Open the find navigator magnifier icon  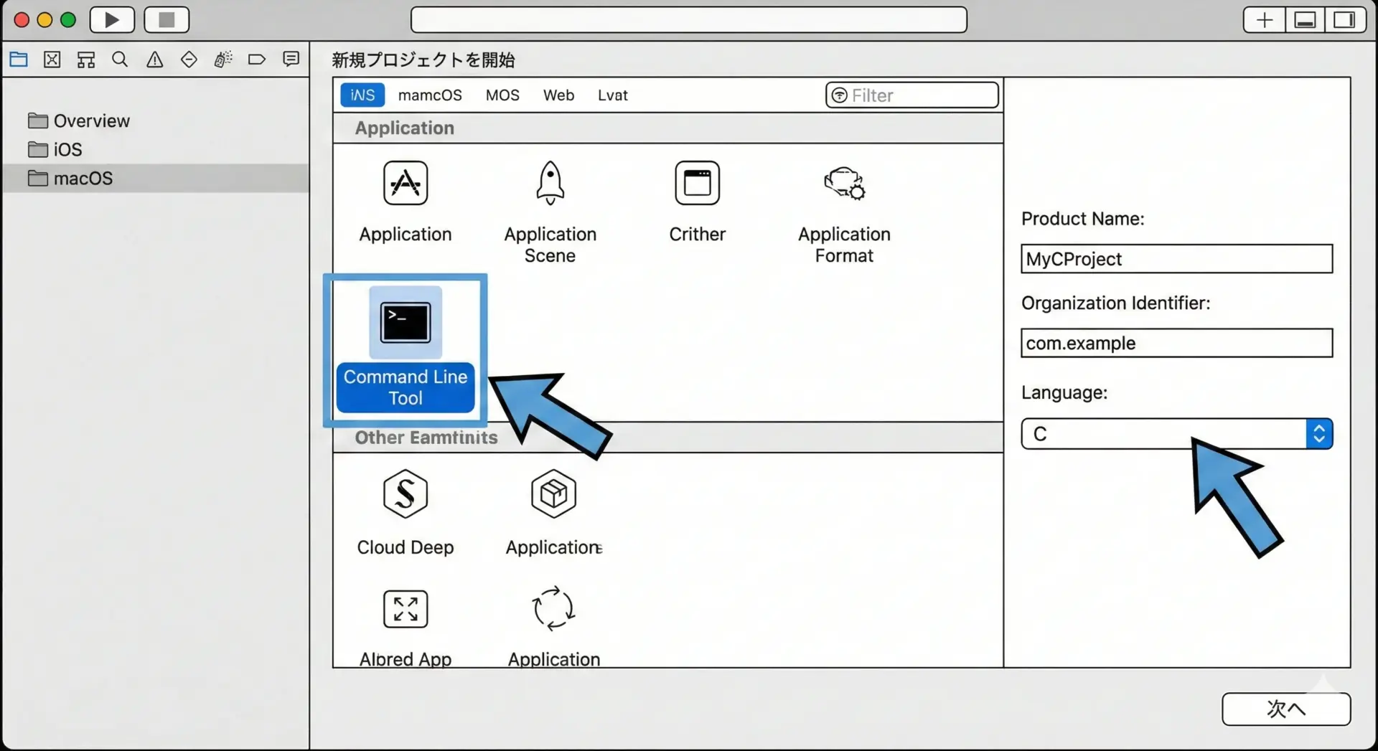[120, 60]
